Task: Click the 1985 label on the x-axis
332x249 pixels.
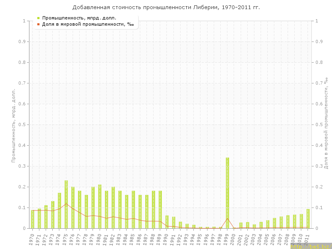Action: [132, 239]
